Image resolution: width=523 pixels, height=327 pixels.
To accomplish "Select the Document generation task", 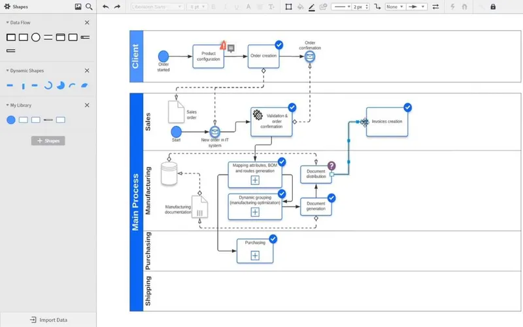I will pos(316,207).
